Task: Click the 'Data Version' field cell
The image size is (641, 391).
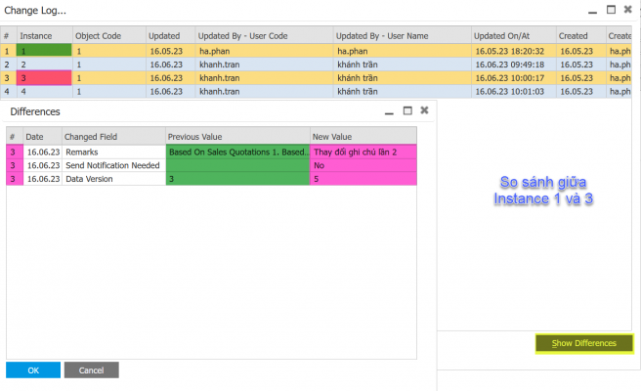Action: click(x=113, y=179)
